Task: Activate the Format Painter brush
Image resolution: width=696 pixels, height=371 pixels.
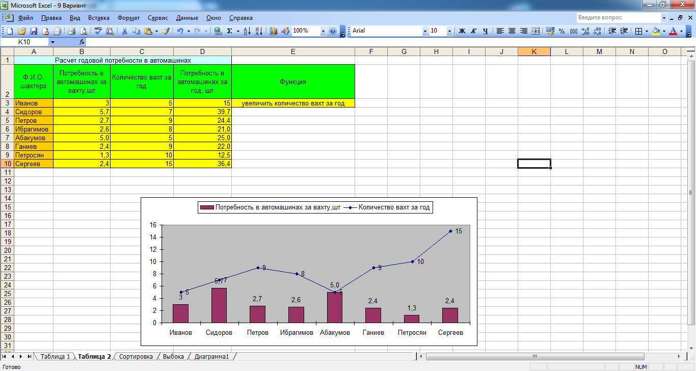Action: point(166,31)
